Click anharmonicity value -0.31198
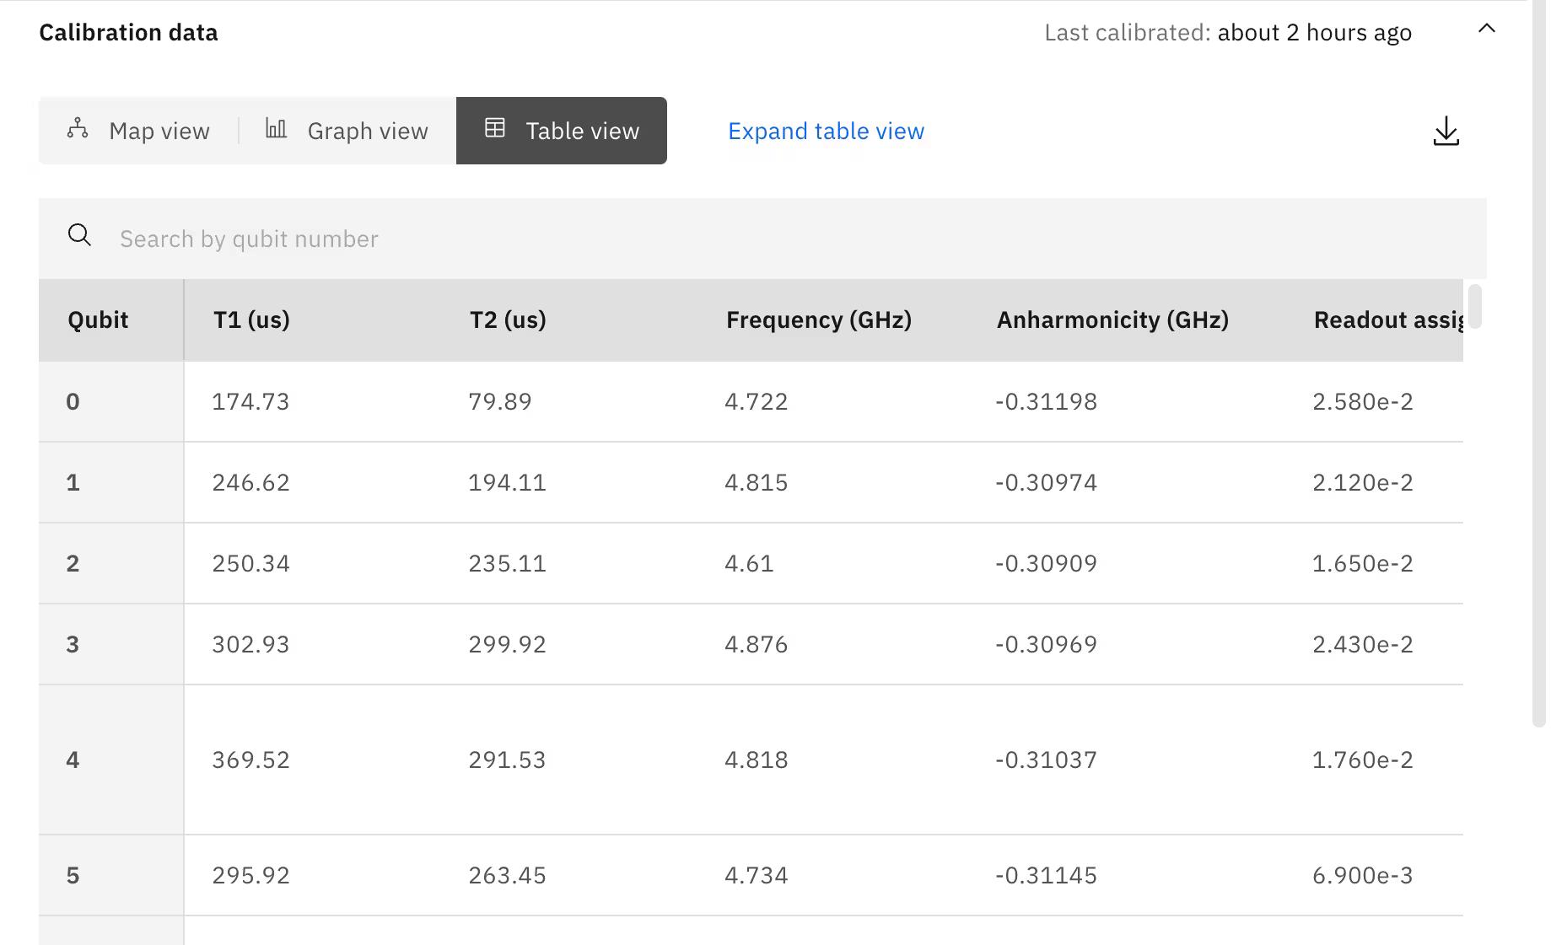Image resolution: width=1551 pixels, height=945 pixels. [1046, 402]
